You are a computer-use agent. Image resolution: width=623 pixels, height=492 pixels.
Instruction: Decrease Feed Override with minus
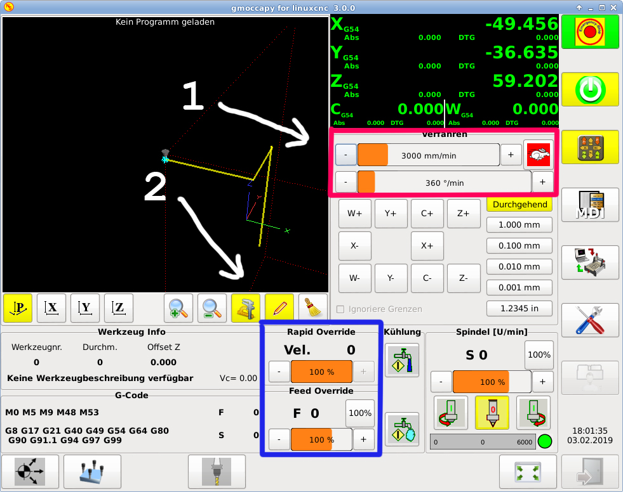pyautogui.click(x=279, y=439)
